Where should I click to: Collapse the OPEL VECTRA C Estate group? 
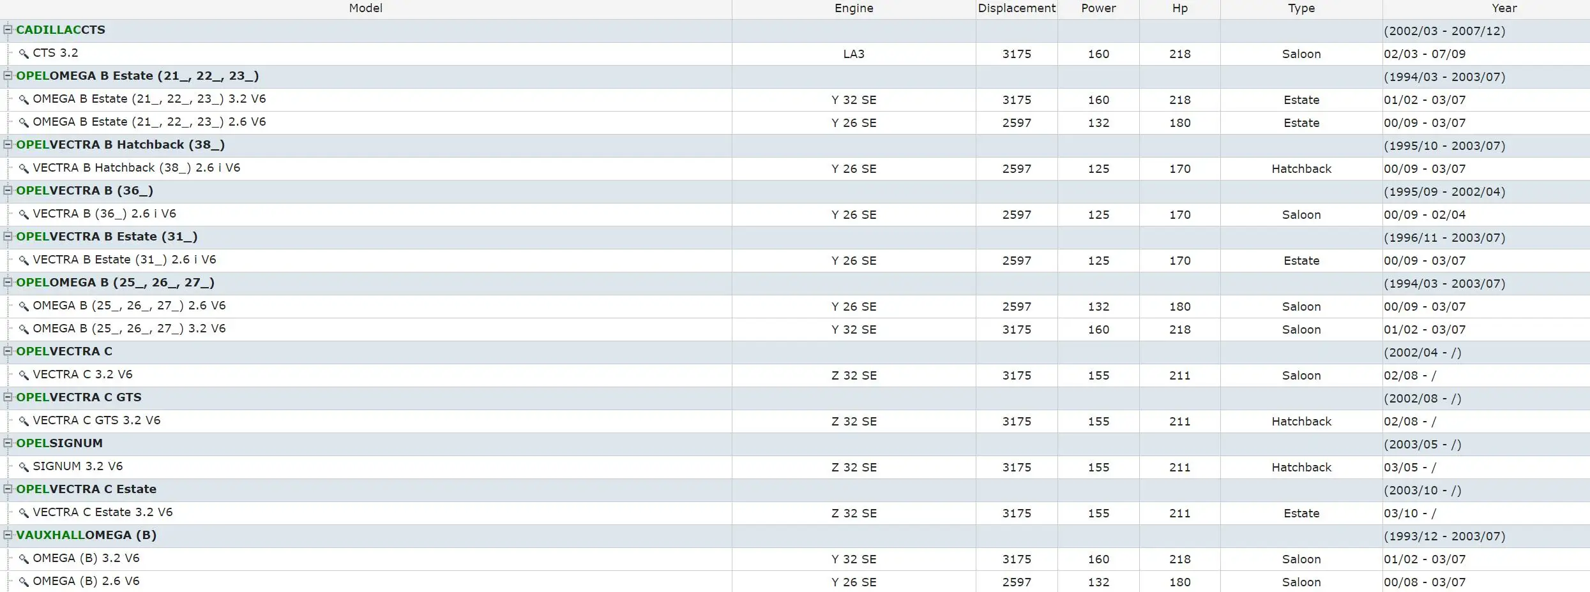point(8,489)
